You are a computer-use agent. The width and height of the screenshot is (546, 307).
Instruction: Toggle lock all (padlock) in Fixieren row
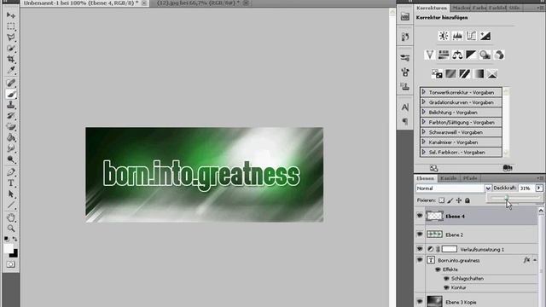click(x=468, y=200)
